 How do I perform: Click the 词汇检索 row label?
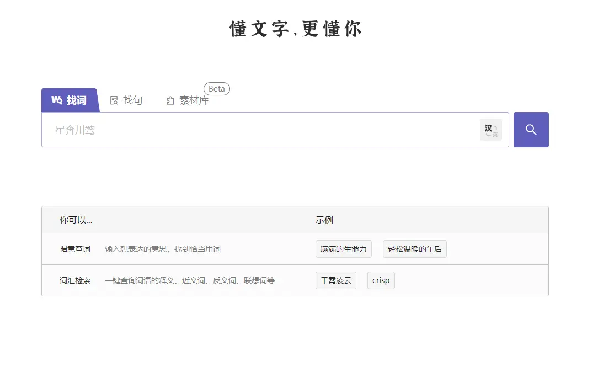(x=75, y=280)
